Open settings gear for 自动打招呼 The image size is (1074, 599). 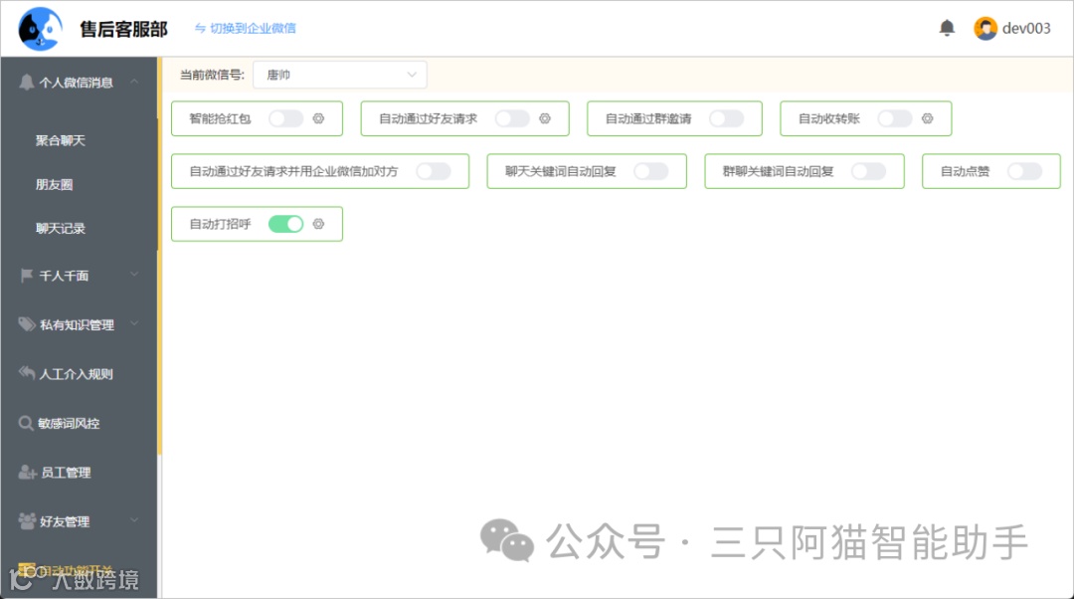[318, 224]
